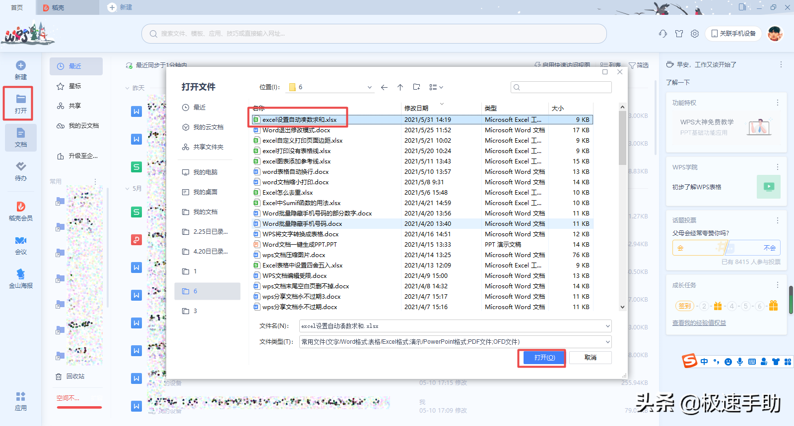Viewport: 794px width, 426px height.
Task: Open the 应用 apps grid icon
Action: coord(21,396)
